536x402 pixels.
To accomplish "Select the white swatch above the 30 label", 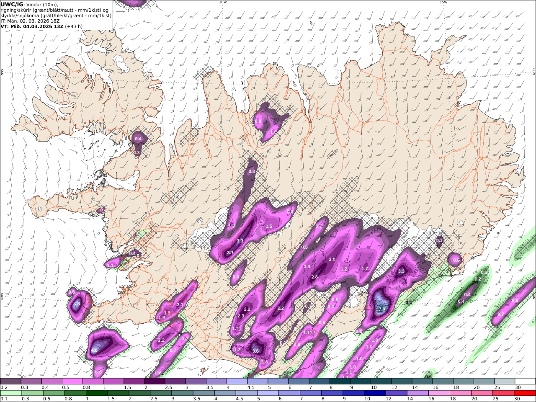I will (x=525, y=381).
